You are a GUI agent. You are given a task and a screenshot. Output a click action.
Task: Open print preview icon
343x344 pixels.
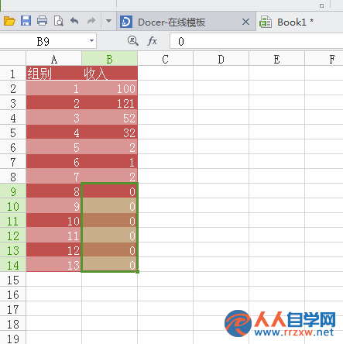(x=59, y=21)
